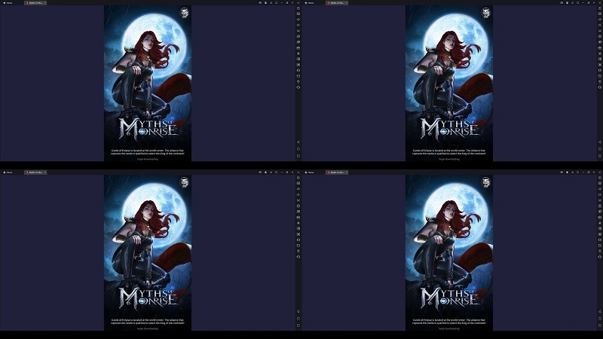Image resolution: width=603 pixels, height=339 pixels.
Task: Click 'Begin downloading' text in top-left game
Action: coord(148,159)
